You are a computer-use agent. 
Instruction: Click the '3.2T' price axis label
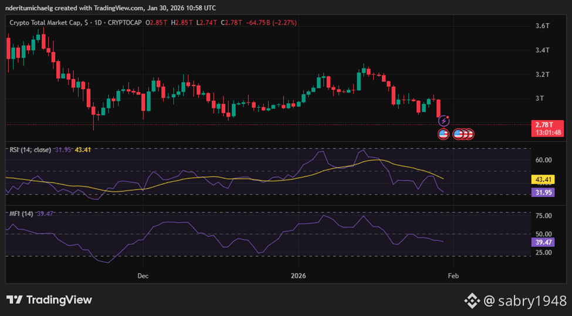pos(542,74)
